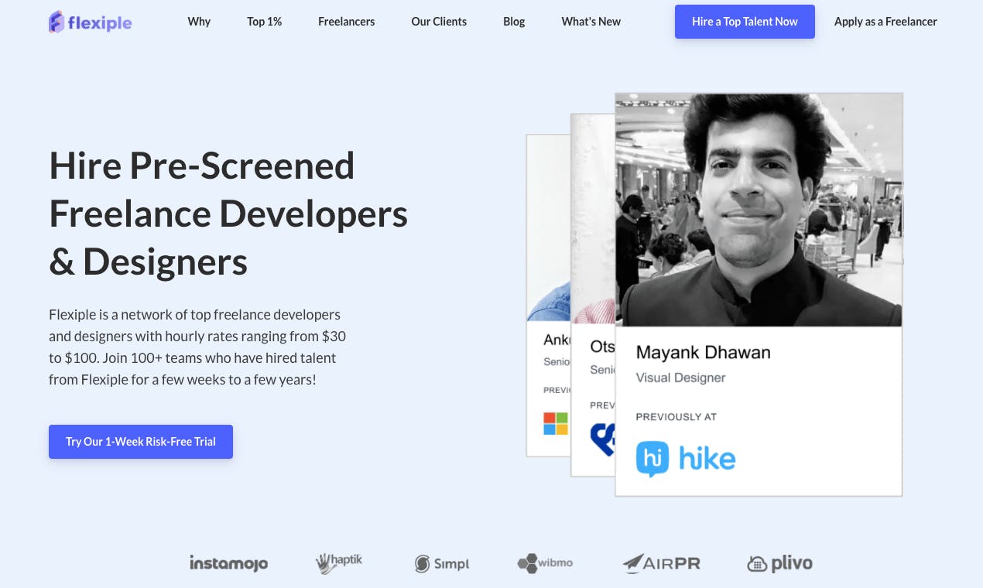Image resolution: width=983 pixels, height=588 pixels.
Task: Click the AirPR client logo
Action: coord(662,563)
